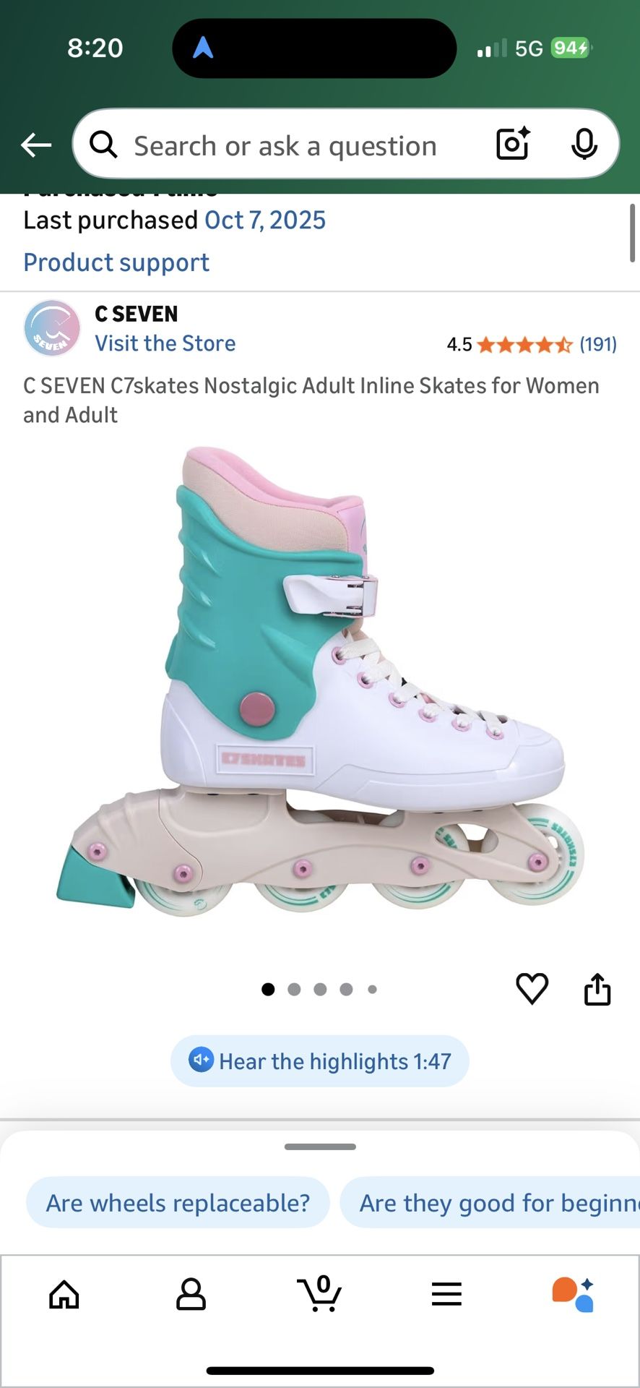The width and height of the screenshot is (640, 1388).
Task: Open camera lens search icon
Action: click(513, 144)
